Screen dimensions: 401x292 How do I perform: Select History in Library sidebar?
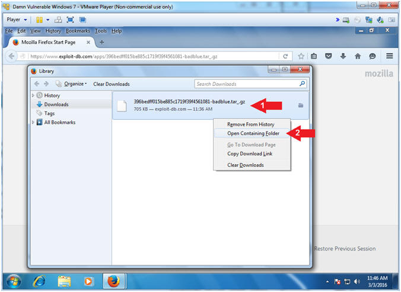click(x=52, y=95)
